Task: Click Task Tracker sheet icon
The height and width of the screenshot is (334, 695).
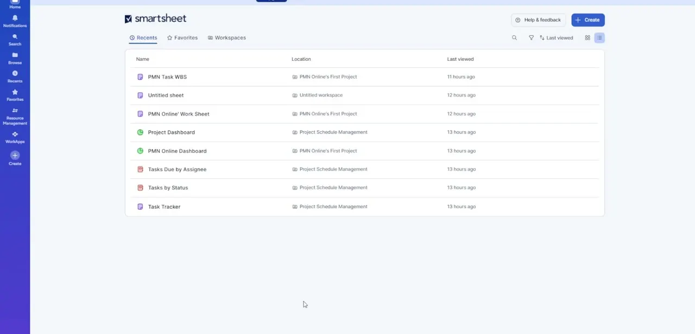Action: 140,207
